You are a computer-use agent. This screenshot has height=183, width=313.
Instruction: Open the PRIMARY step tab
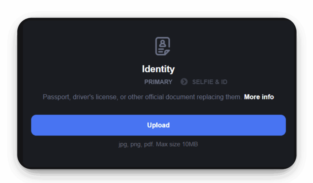(158, 82)
